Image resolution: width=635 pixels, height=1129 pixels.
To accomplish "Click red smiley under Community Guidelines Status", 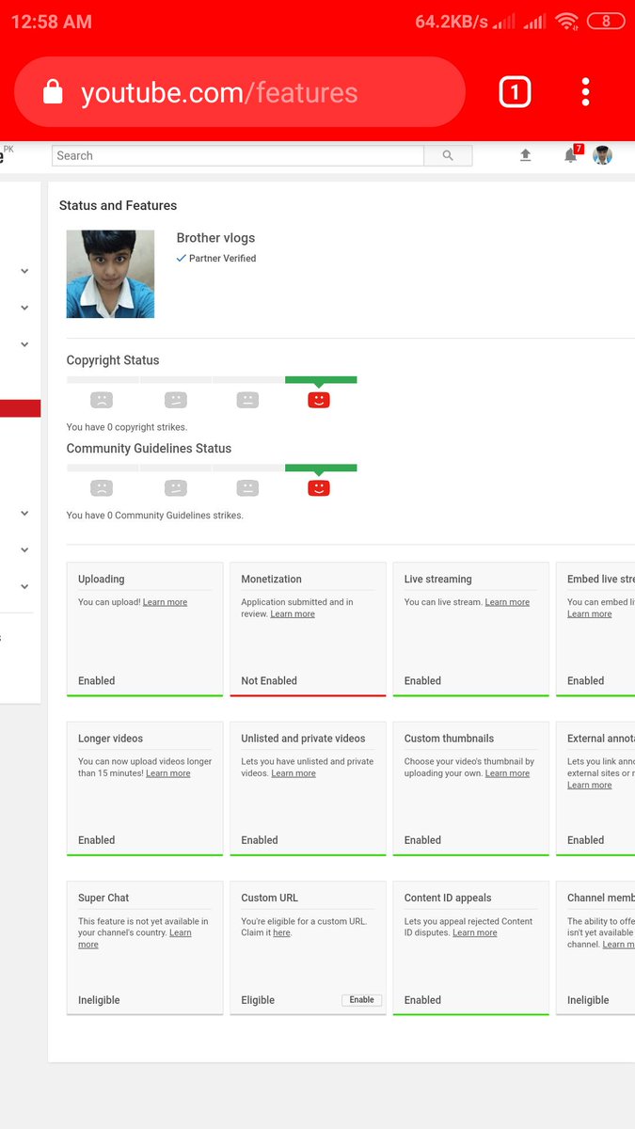I will 319,487.
